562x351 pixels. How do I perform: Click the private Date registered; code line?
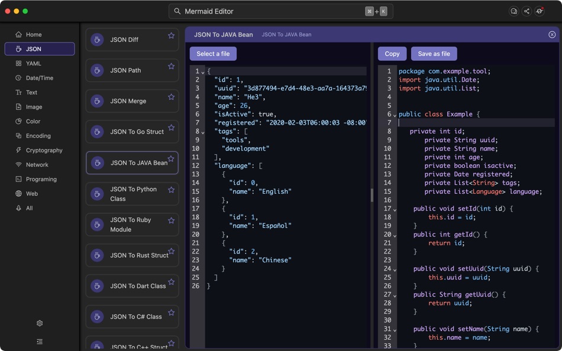point(469,174)
